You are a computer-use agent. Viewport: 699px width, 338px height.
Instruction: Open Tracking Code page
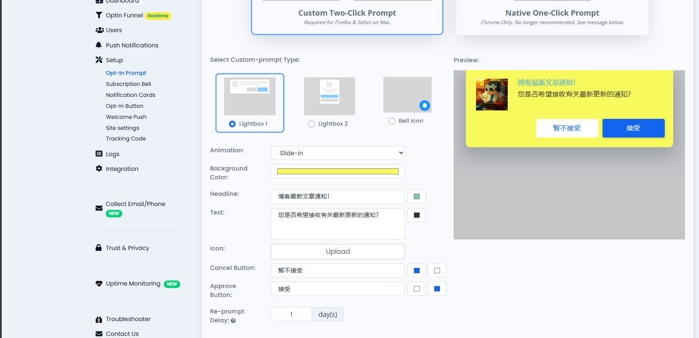pyautogui.click(x=126, y=138)
